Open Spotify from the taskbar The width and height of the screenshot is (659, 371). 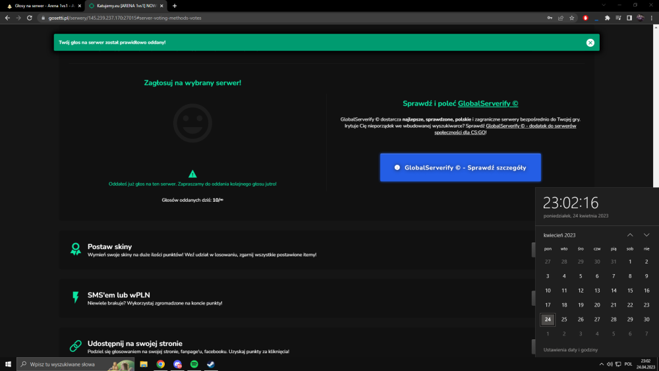pyautogui.click(x=194, y=364)
